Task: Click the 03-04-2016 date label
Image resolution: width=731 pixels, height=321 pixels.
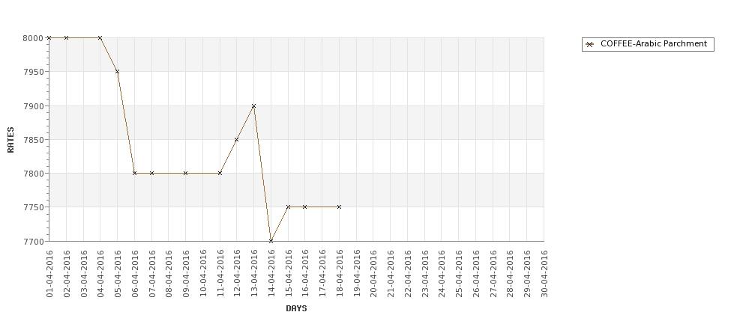Action: 84,274
